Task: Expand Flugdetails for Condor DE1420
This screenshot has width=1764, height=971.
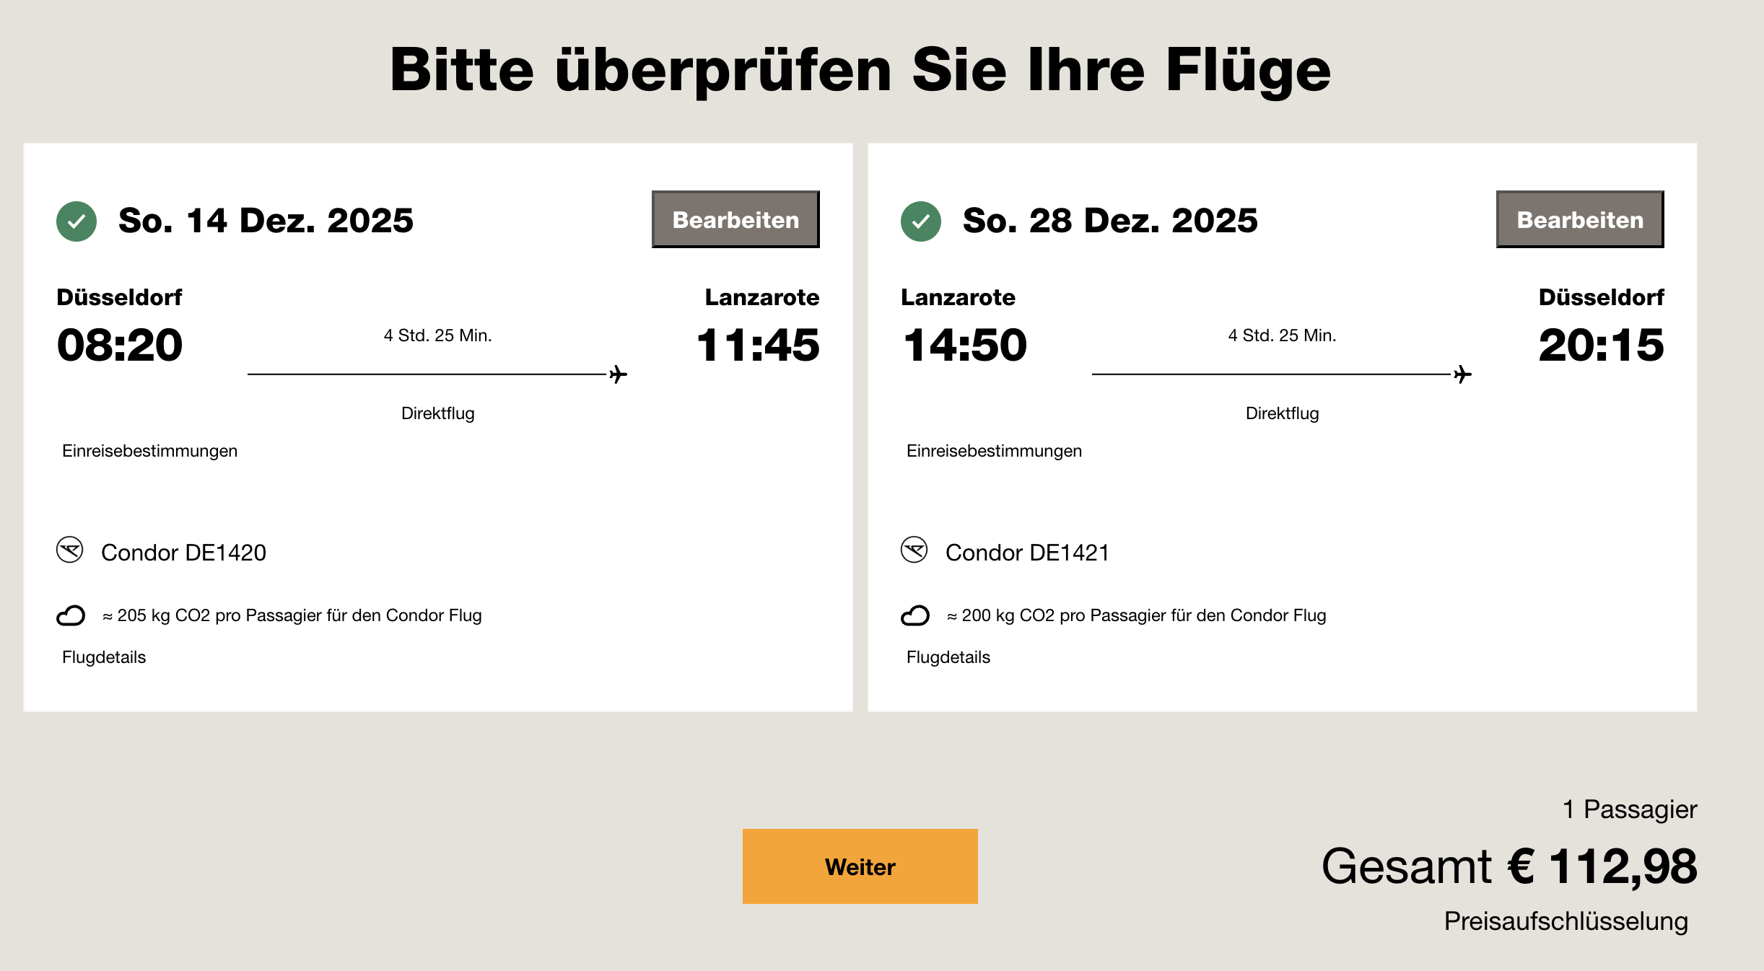Action: (104, 657)
